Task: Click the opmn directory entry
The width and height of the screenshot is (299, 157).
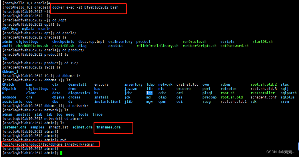Action: pyautogui.click(x=163, y=102)
